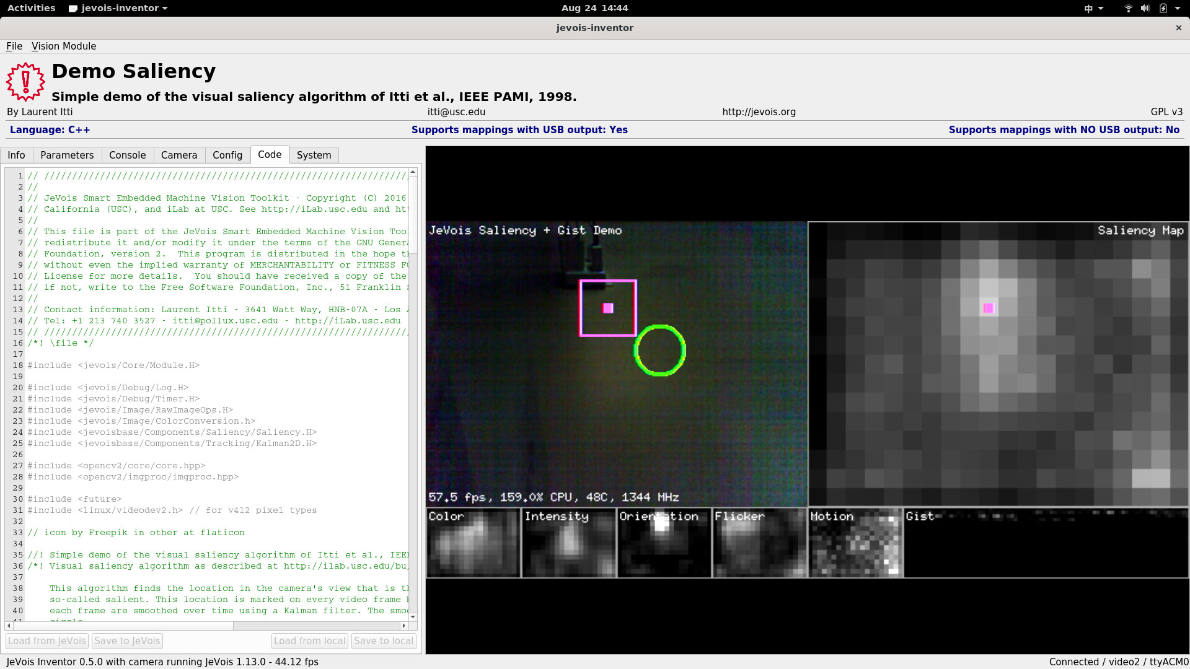Click the Activities button in top bar
1190x669 pixels.
[31, 8]
